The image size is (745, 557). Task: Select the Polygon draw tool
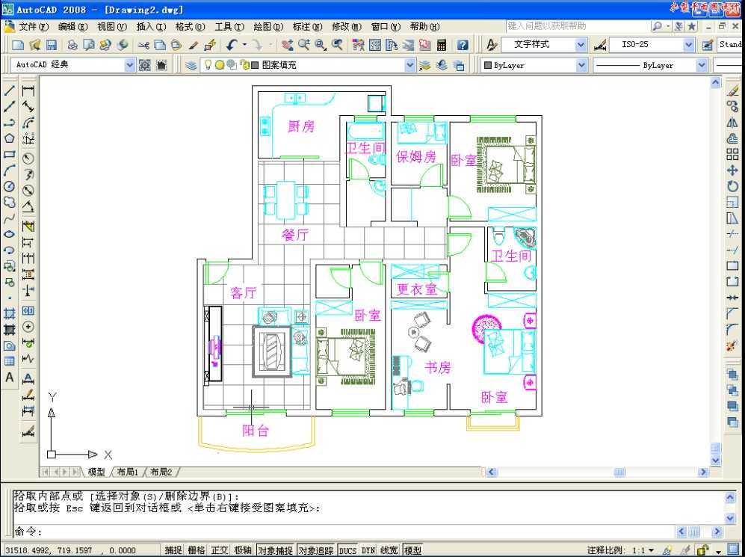click(9, 138)
